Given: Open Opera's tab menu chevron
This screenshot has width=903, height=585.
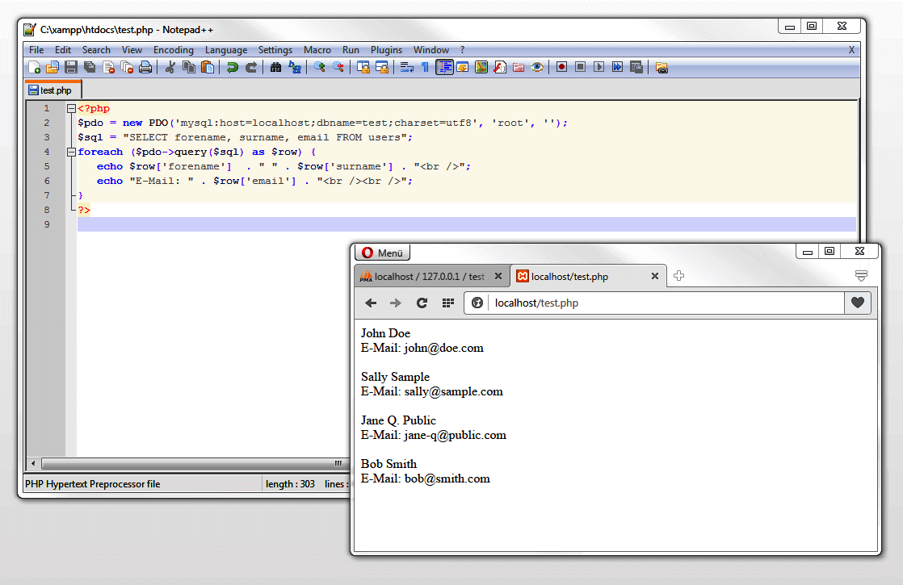Looking at the screenshot, I should point(863,274).
